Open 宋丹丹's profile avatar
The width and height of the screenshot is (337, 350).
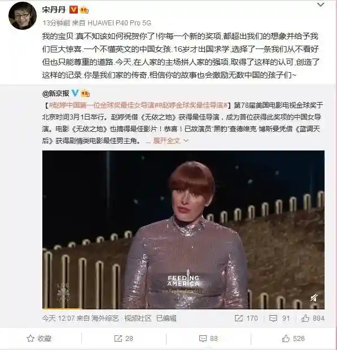pyautogui.click(x=23, y=16)
